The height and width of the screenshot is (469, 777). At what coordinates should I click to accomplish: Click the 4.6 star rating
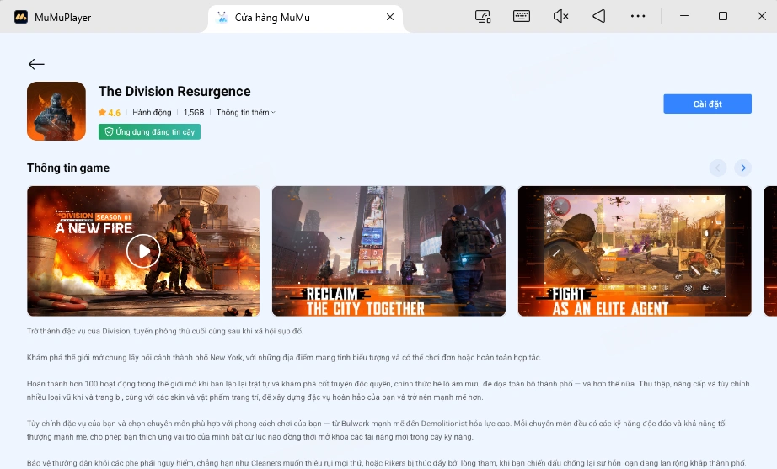point(110,113)
